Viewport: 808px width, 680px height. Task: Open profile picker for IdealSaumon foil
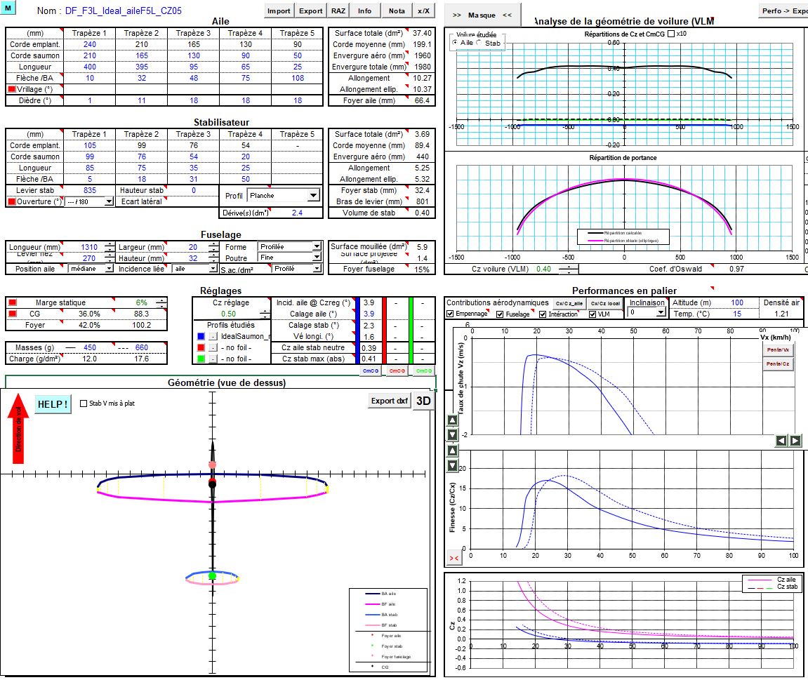click(x=213, y=336)
